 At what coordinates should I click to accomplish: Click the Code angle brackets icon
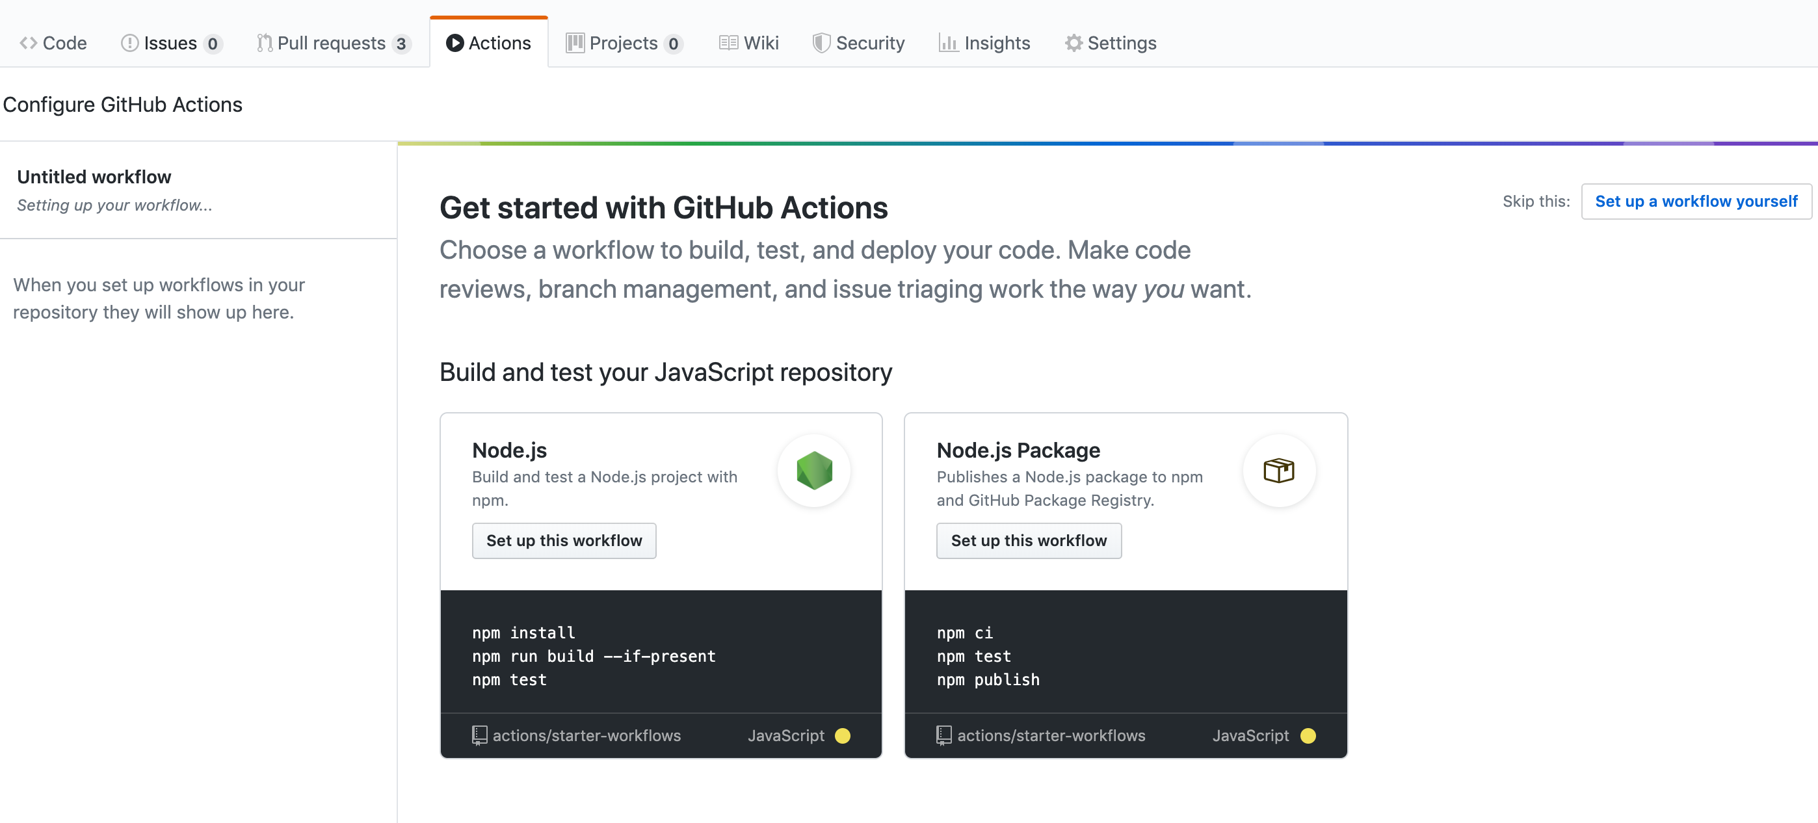29,42
